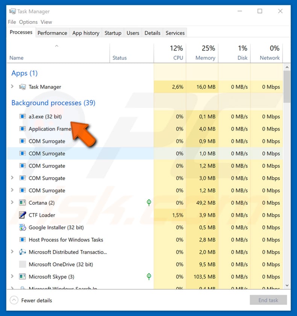Screen dimensions: 297x316
Task: Select the Processes tab
Action: coord(21,32)
